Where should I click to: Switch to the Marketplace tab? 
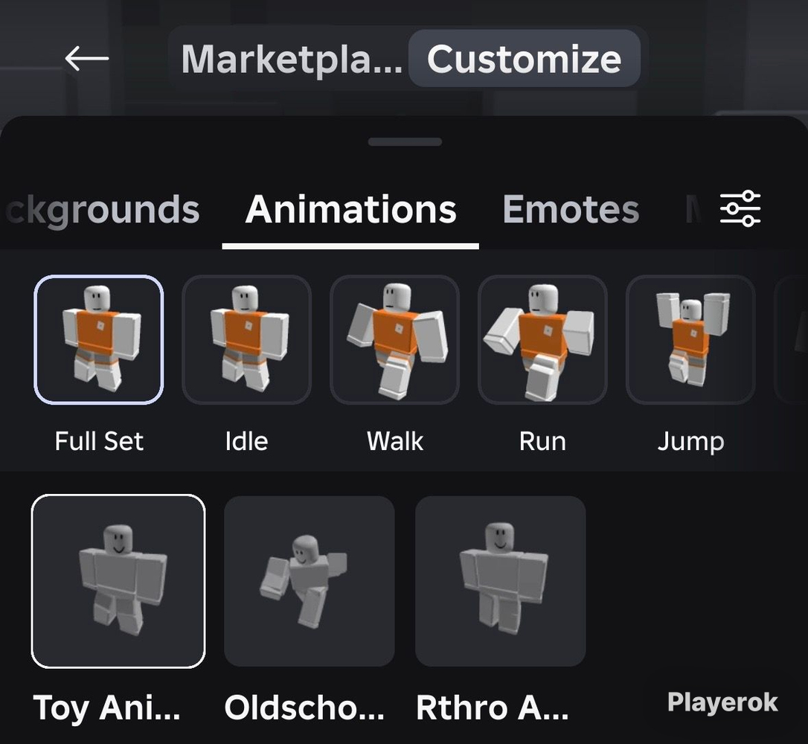[x=291, y=59]
